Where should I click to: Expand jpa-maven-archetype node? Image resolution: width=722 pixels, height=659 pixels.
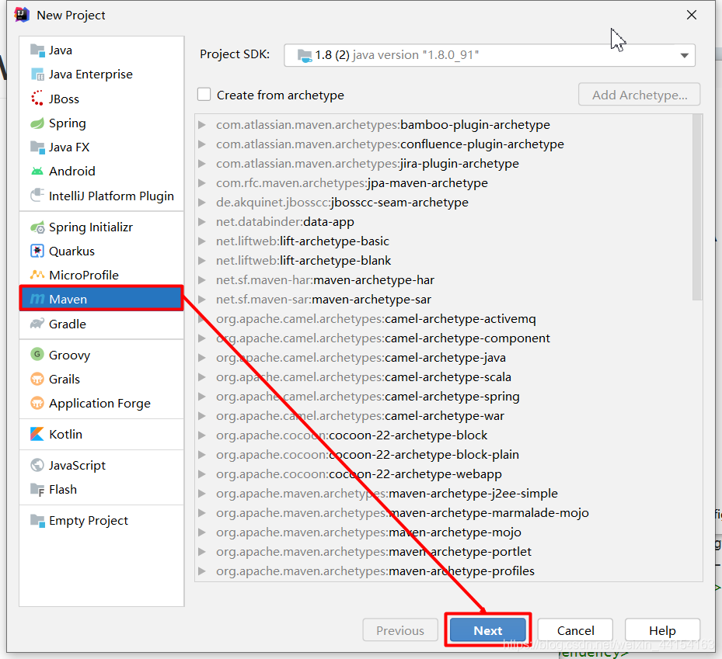point(201,182)
